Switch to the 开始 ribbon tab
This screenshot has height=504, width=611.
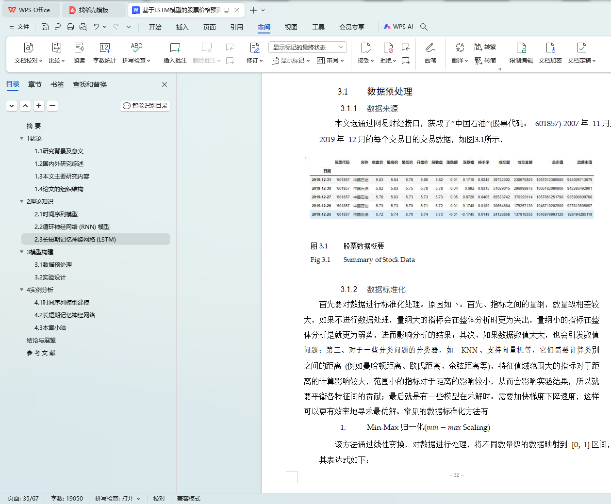tap(155, 27)
